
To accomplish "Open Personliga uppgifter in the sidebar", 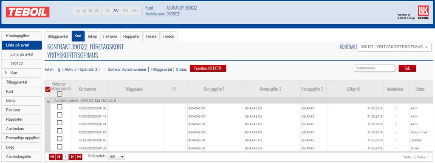I will tap(22, 138).
